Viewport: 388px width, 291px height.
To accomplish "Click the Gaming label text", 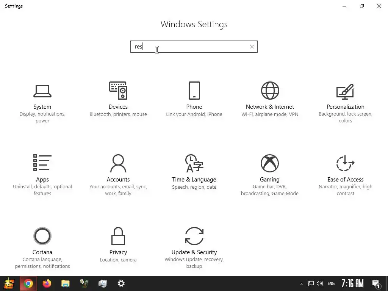I will 270,179.
